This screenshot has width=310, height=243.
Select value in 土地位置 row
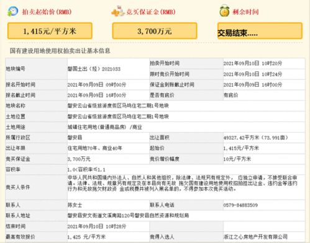pos(118,117)
